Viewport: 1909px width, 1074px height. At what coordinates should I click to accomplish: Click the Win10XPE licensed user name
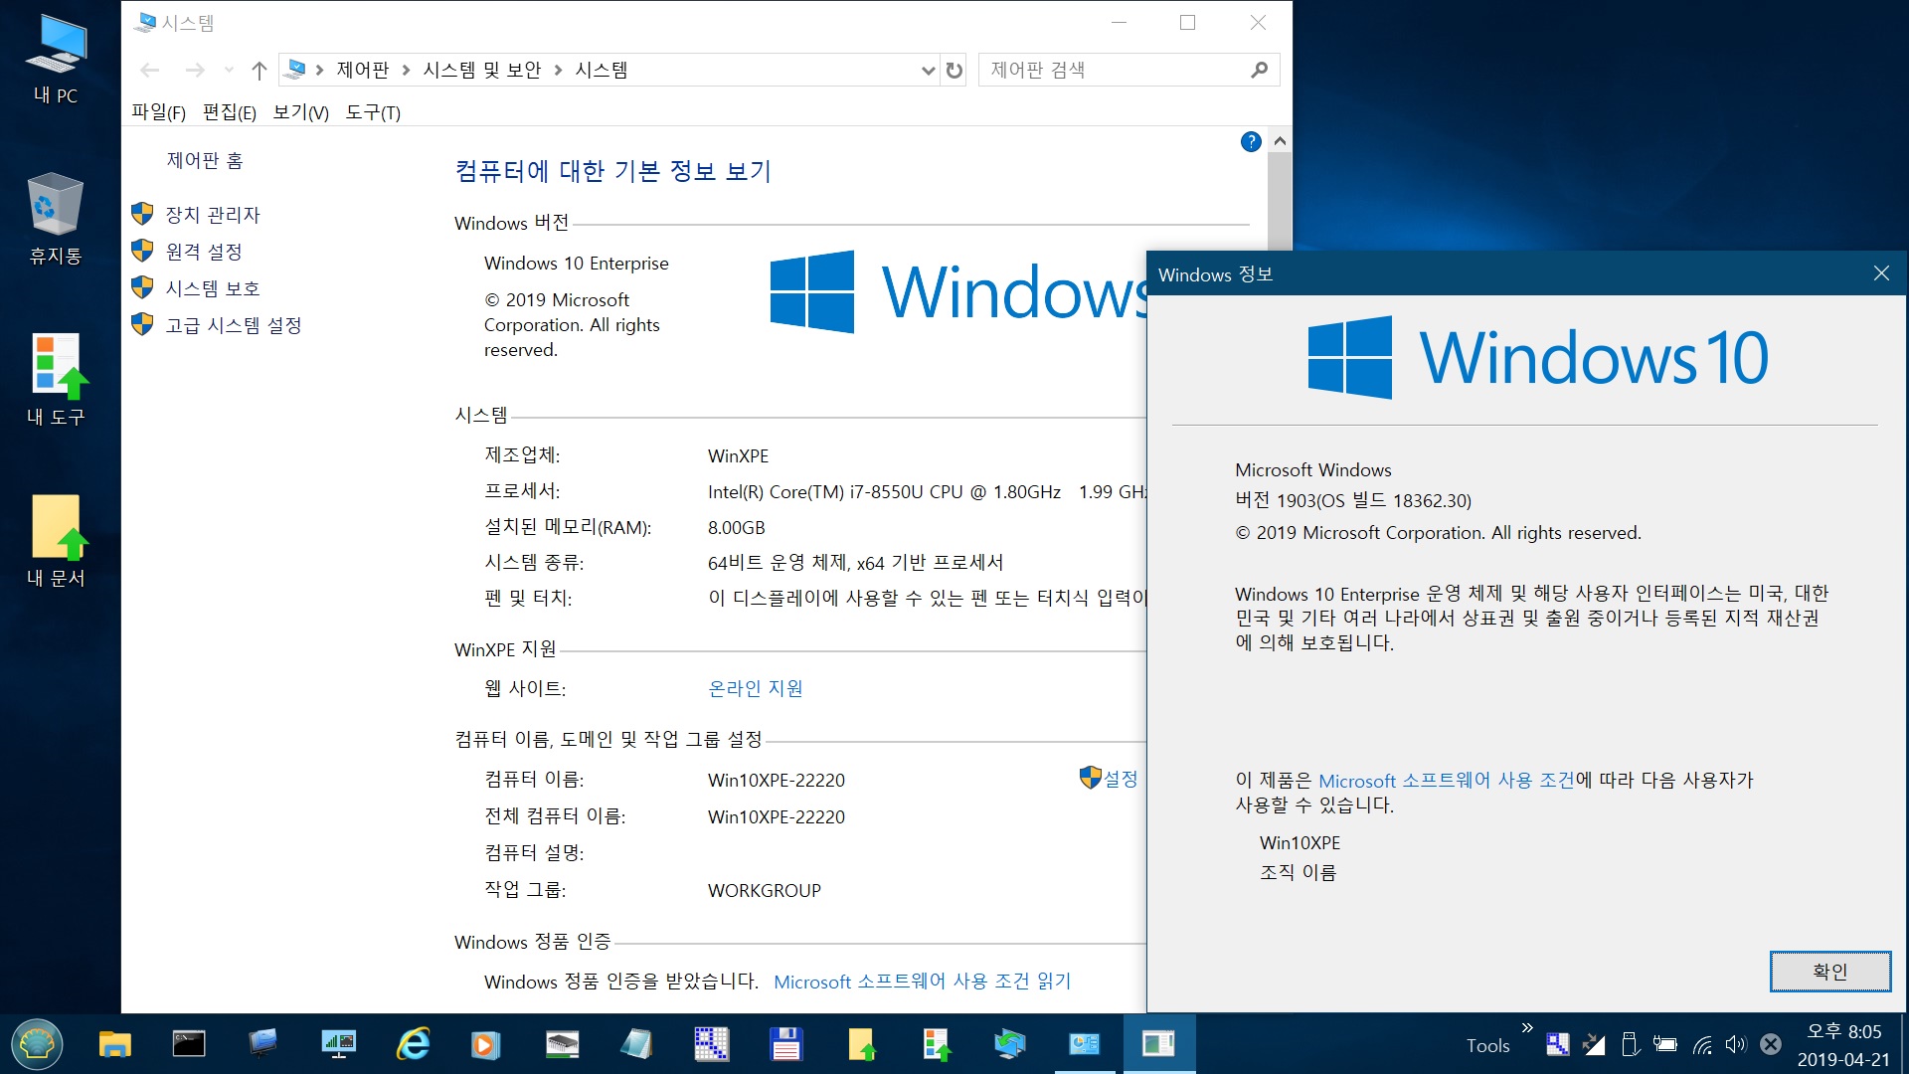[1300, 843]
